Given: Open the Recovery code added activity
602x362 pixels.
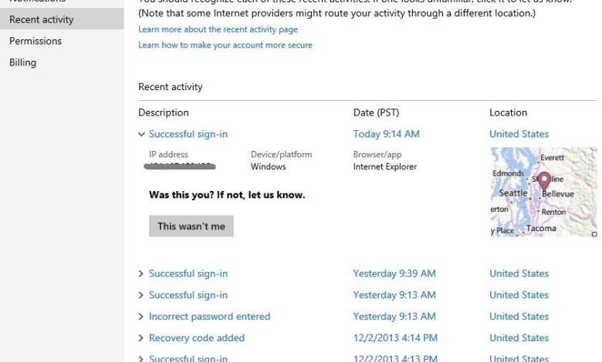Looking at the screenshot, I should 196,338.
